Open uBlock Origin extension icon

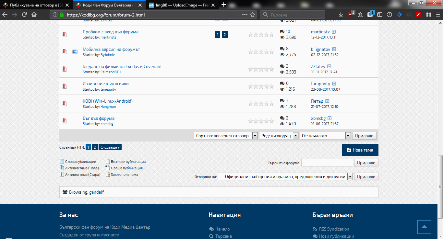(x=351, y=14)
